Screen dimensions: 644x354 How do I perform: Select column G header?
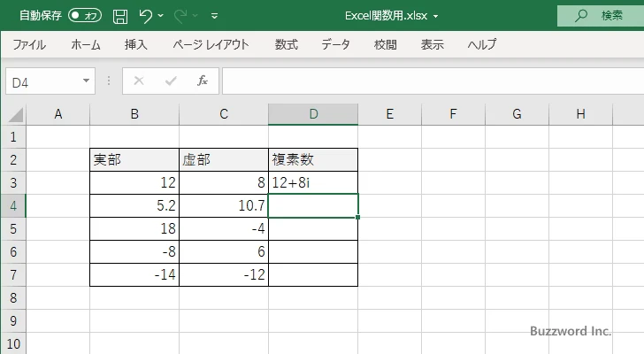click(x=517, y=114)
